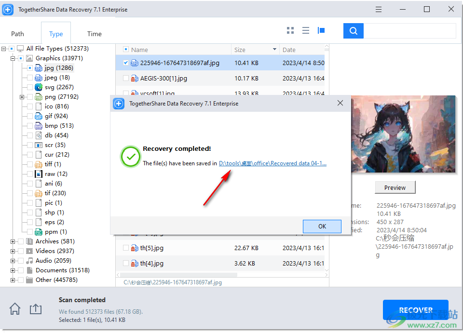The height and width of the screenshot is (333, 463).
Task: Switch to preview pane view mode
Action: 321,30
